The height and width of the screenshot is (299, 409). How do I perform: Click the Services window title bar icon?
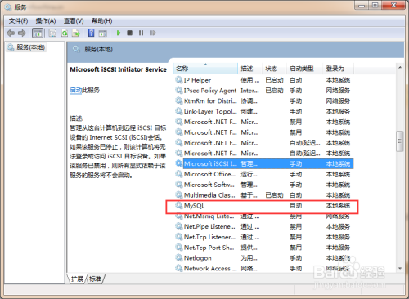pos(8,7)
